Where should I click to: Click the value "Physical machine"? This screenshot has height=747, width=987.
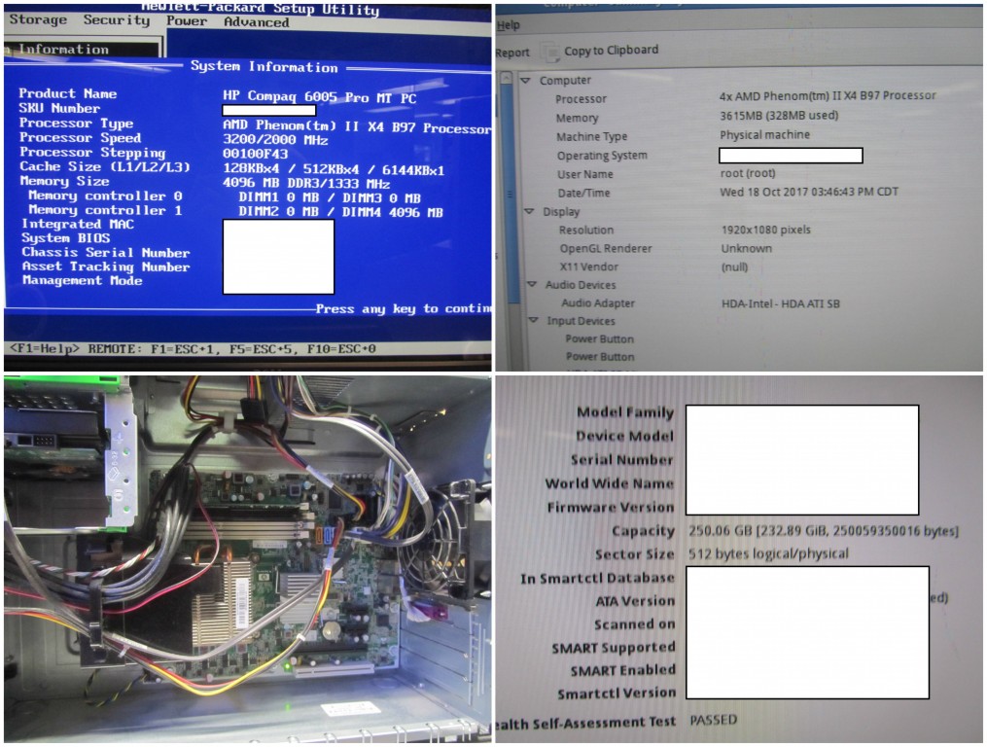point(764,135)
